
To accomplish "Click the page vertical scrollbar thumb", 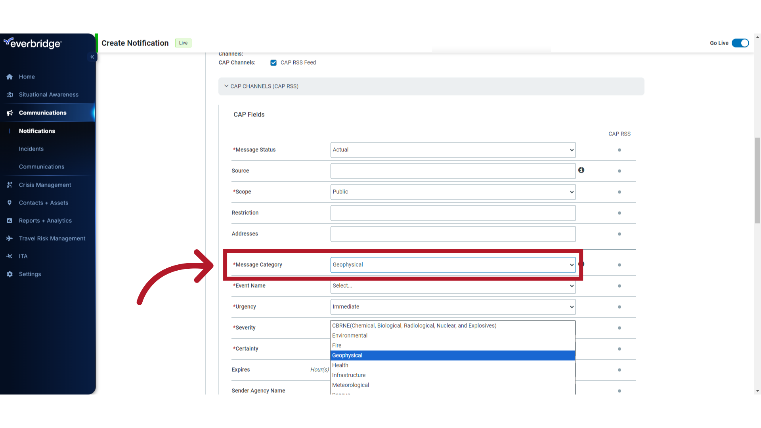I will [x=757, y=181].
